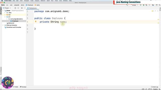Click the lightbulb intention icon on line 4
The width and height of the screenshot is (161, 90).
(x=36, y=21)
